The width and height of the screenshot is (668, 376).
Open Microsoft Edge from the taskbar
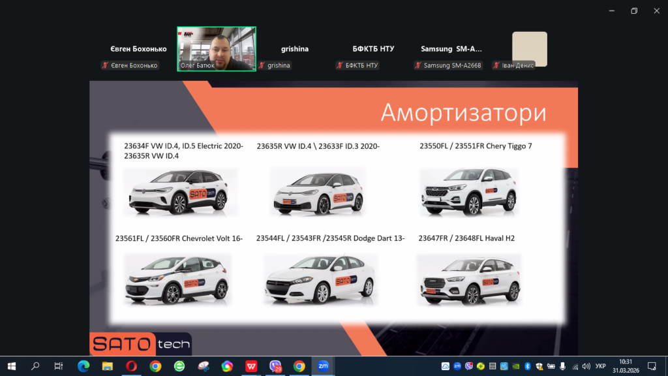click(x=83, y=366)
